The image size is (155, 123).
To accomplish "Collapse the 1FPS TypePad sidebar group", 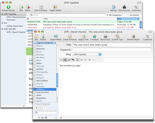I will (2, 14).
